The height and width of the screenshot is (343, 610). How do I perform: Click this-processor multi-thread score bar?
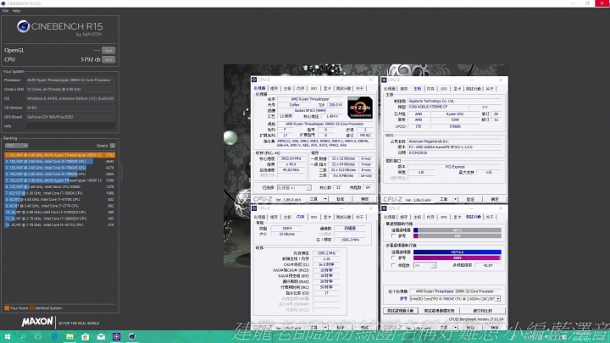[x=457, y=252]
